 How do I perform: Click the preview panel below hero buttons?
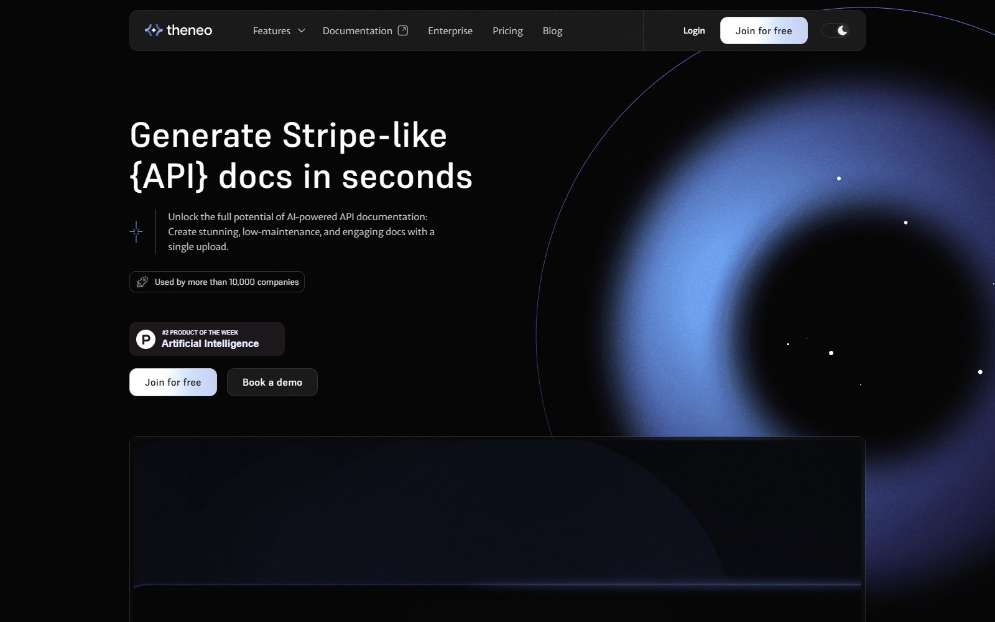pyautogui.click(x=497, y=529)
